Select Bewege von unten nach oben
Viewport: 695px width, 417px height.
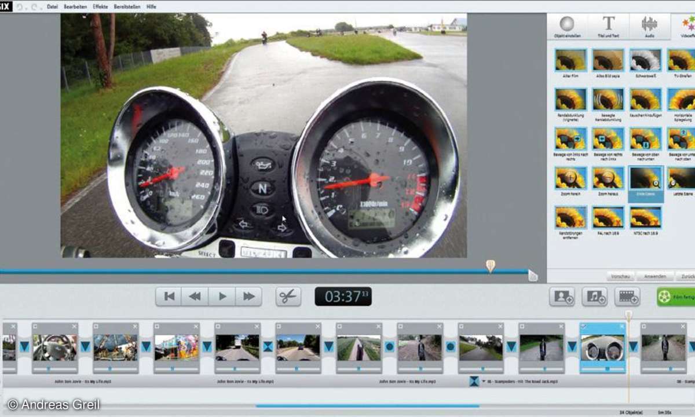click(x=682, y=139)
